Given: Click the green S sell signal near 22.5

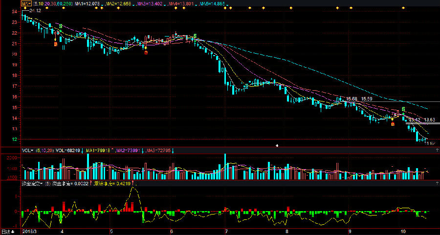Looking at the screenshot, I should pyautogui.click(x=61, y=26).
